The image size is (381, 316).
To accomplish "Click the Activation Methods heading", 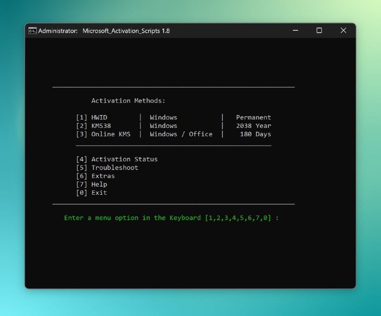I will (x=128, y=101).
